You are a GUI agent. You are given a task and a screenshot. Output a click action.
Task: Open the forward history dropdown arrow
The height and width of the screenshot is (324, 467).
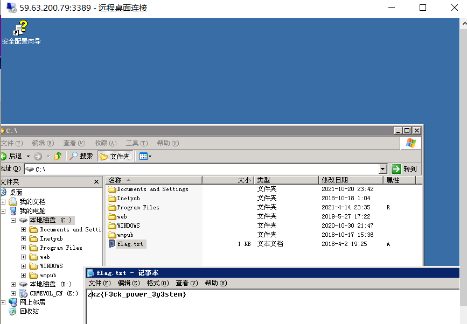tap(48, 156)
